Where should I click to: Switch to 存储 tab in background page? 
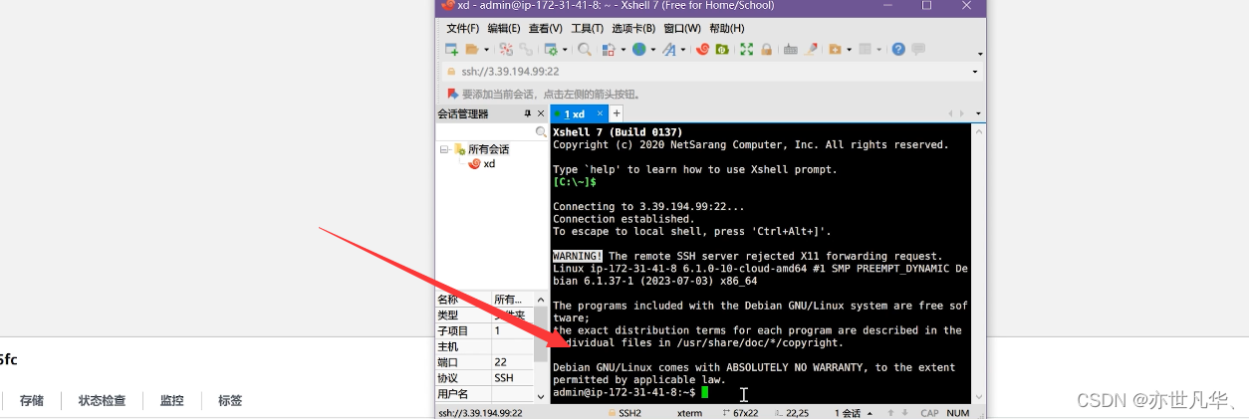(31, 401)
